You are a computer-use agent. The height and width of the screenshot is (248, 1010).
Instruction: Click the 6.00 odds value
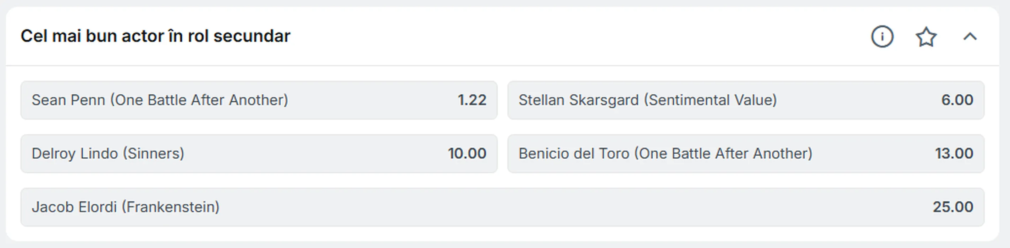(x=957, y=100)
